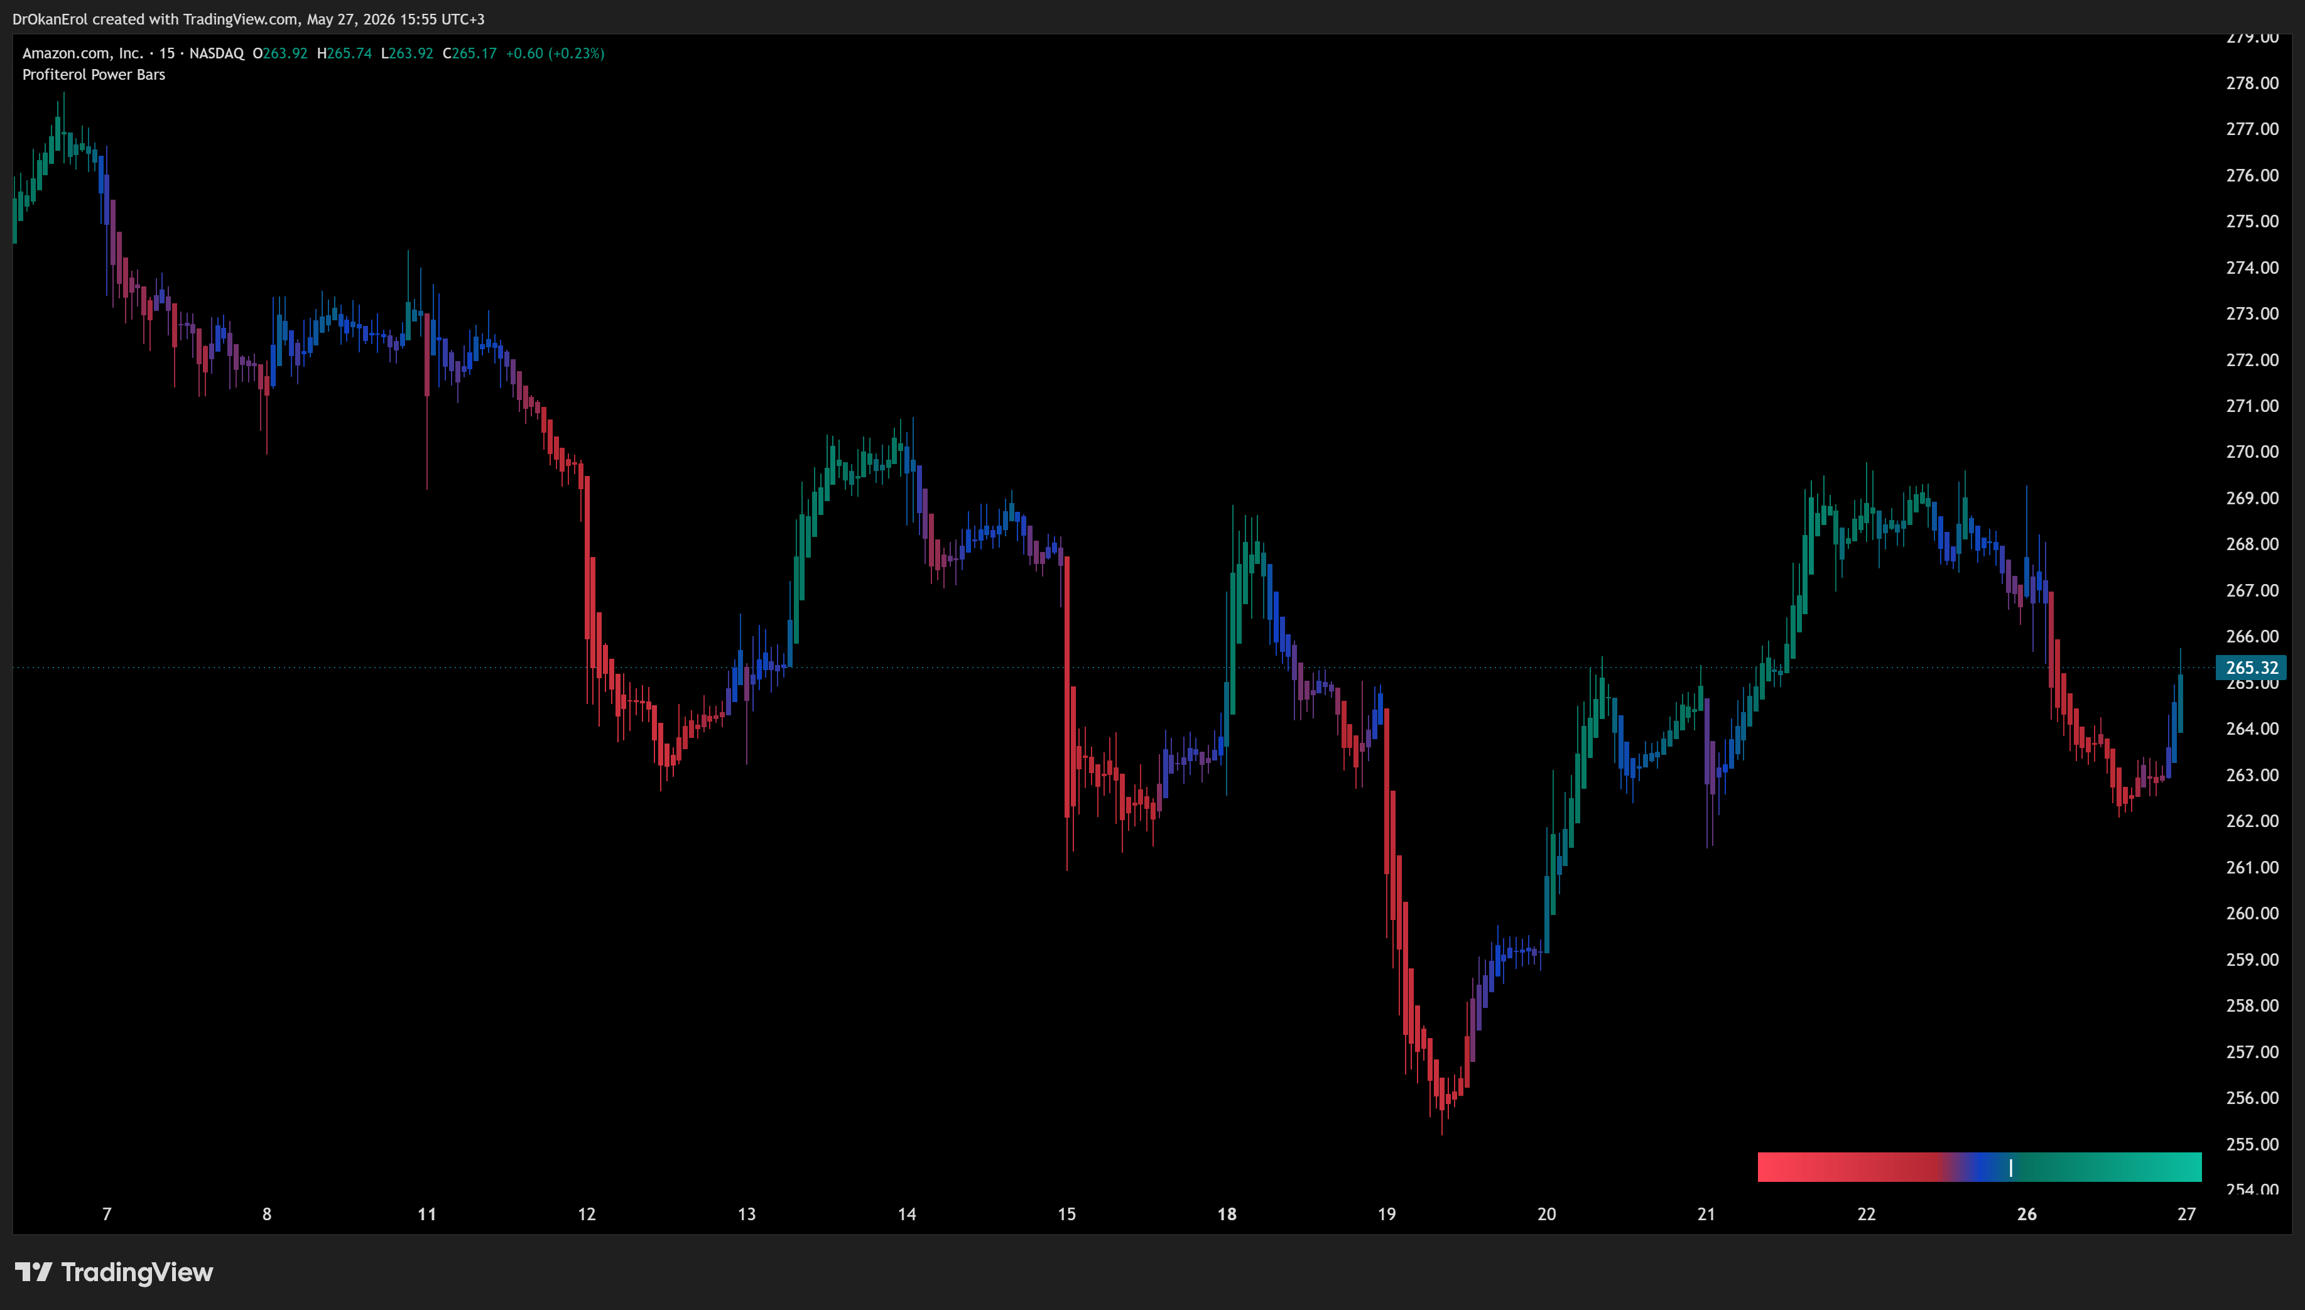The image size is (2305, 1310).
Task: Click the red-to-green power gradient bar
Action: (x=1979, y=1167)
